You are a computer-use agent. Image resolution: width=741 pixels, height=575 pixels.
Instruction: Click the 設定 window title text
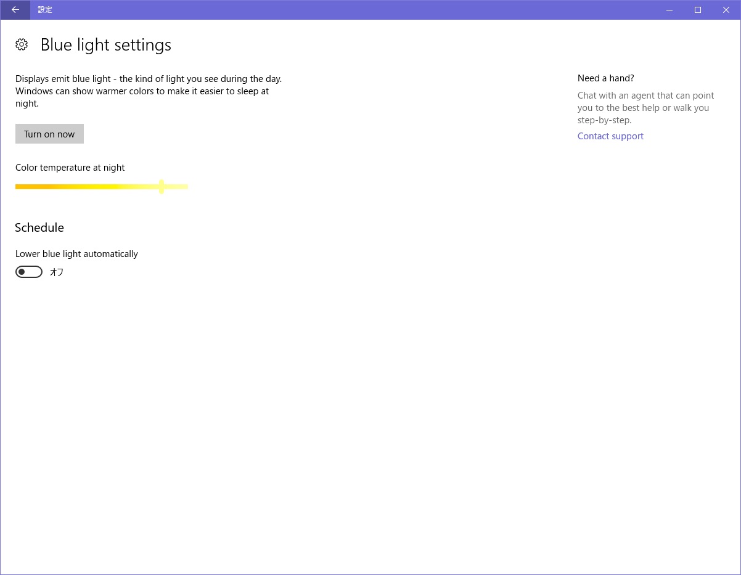[x=45, y=10]
